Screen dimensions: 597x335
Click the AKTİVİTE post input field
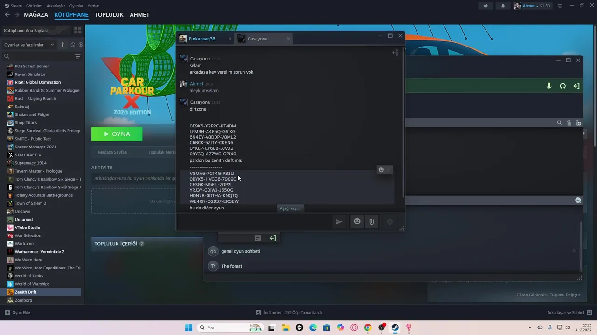point(133,178)
